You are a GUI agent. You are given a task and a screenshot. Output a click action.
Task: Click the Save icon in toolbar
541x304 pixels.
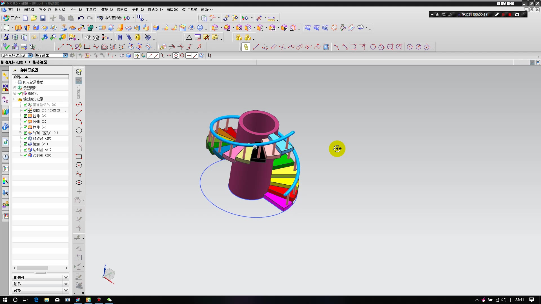coord(43,18)
